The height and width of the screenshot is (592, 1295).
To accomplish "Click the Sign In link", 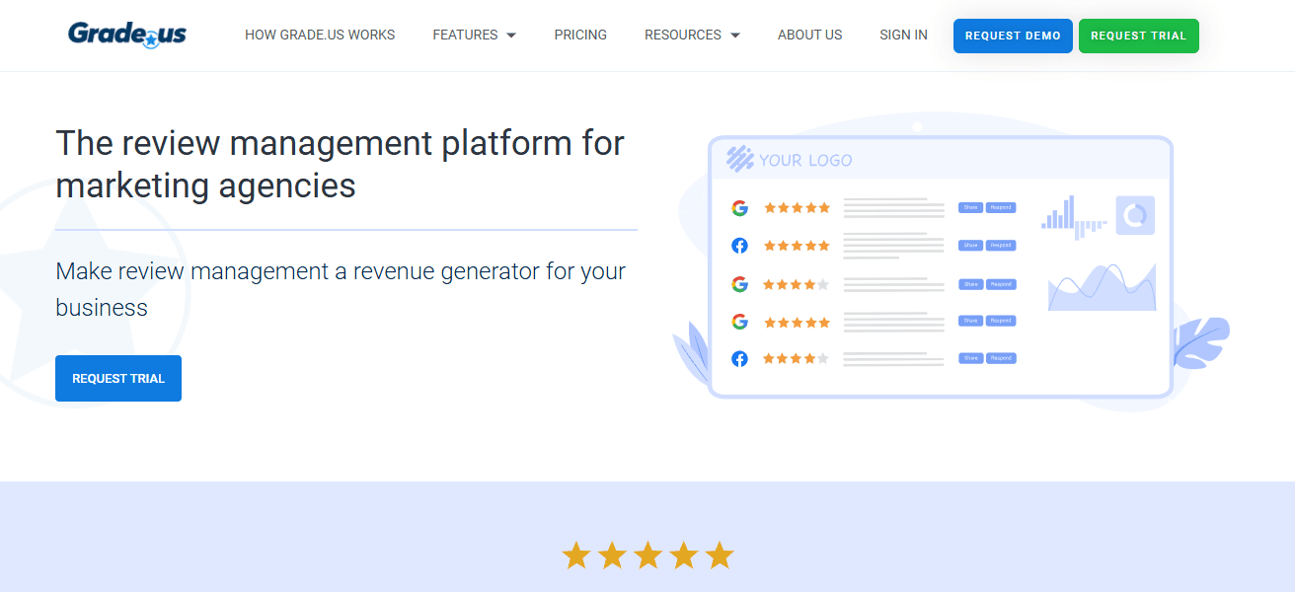I will point(903,35).
